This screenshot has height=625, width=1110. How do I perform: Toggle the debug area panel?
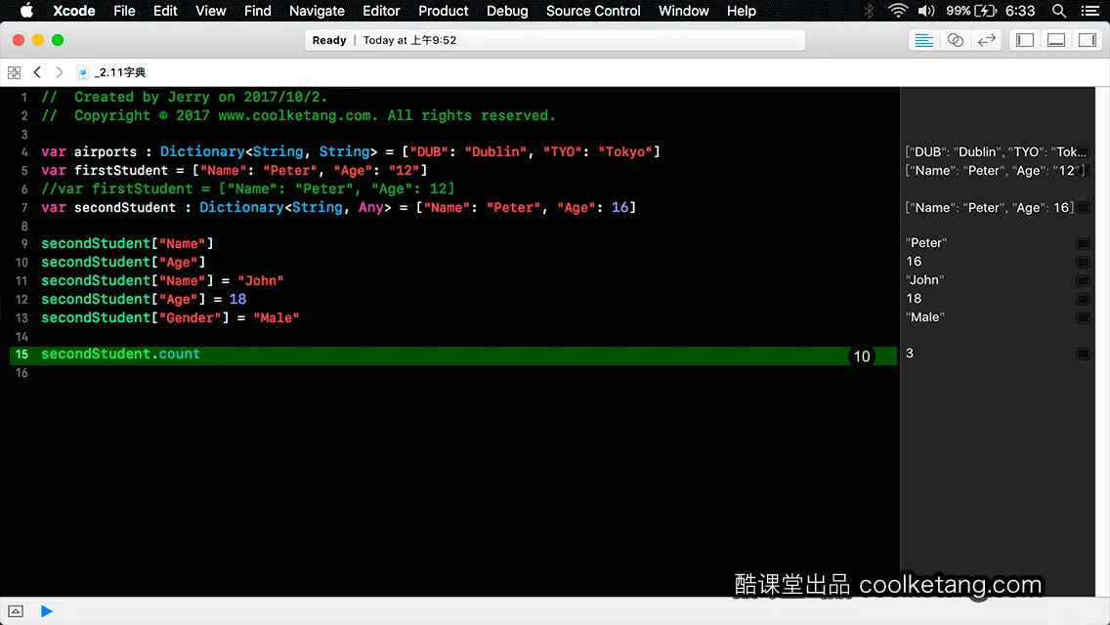tap(1056, 40)
